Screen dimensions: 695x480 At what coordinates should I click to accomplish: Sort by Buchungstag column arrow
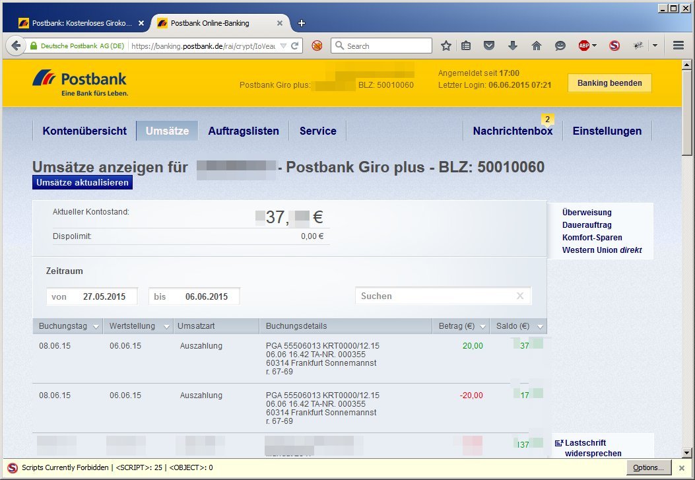96,327
